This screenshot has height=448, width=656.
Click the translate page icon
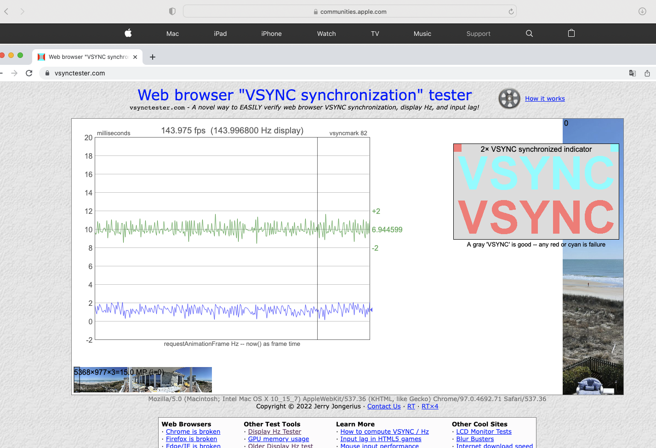tap(633, 73)
